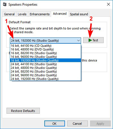Pick highlighted 16 bit, 192000 Hz option

coord(45,60)
